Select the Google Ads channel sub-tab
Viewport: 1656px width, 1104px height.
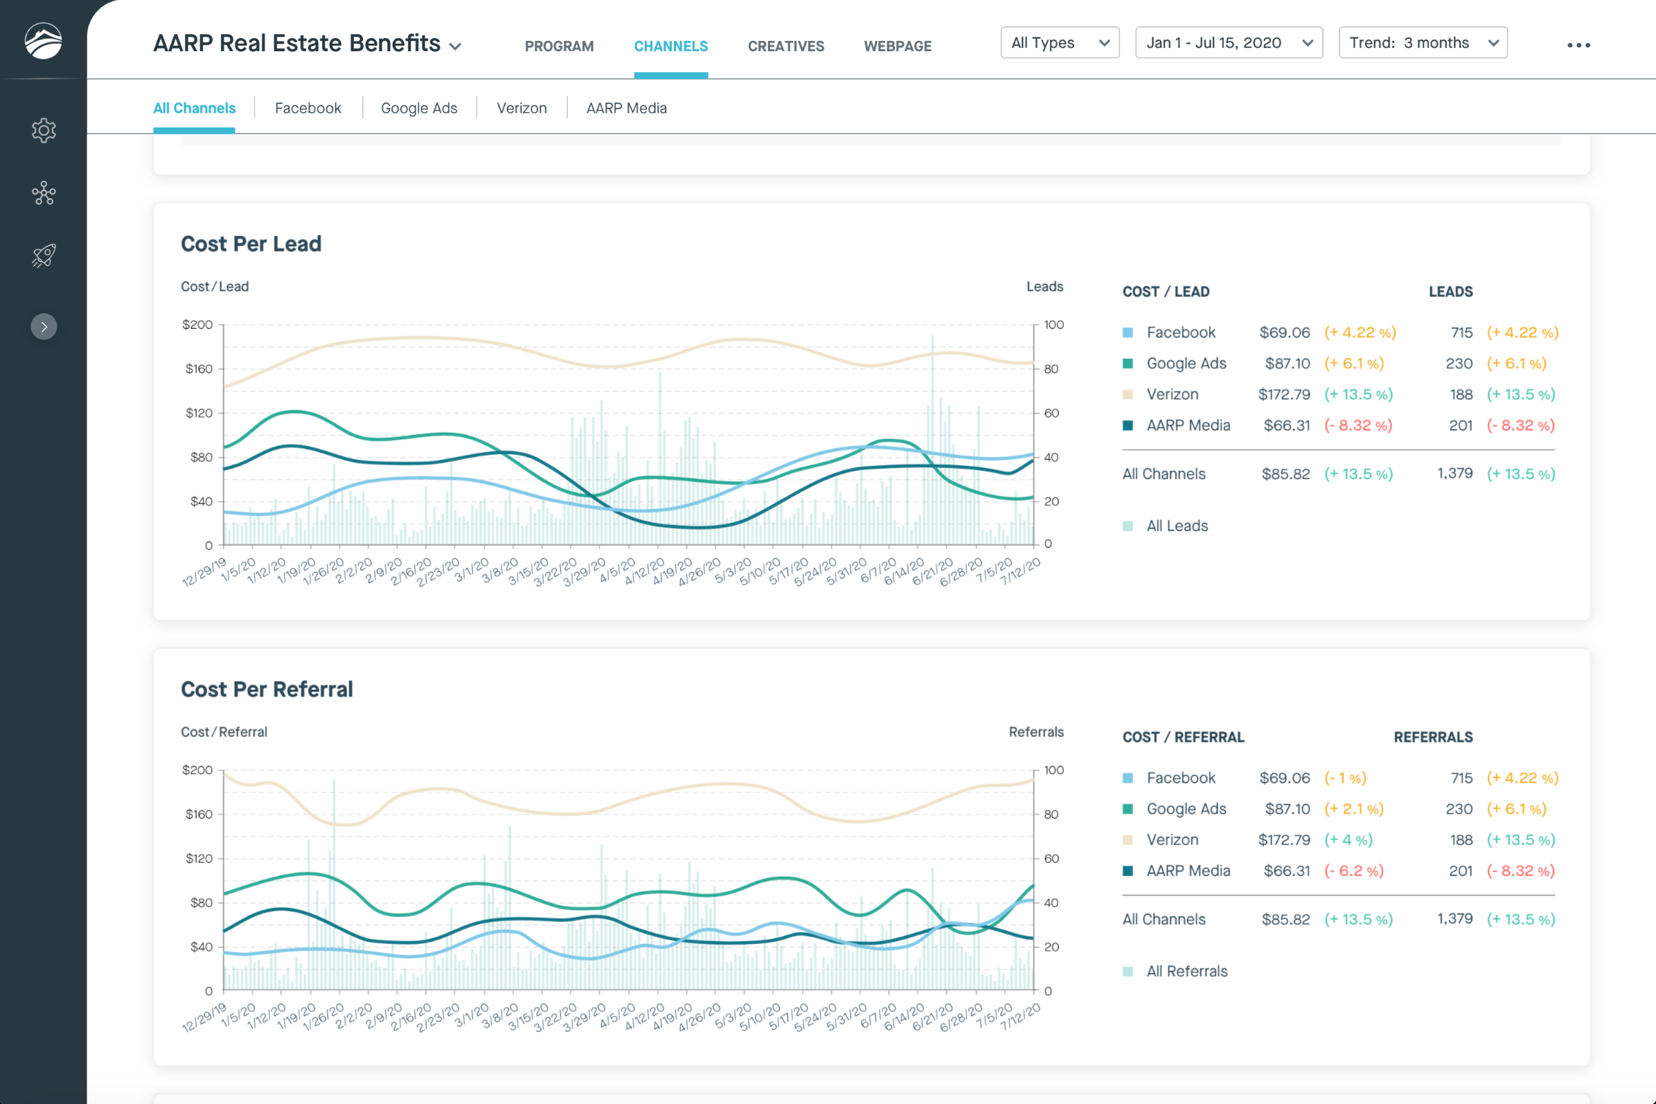click(419, 109)
